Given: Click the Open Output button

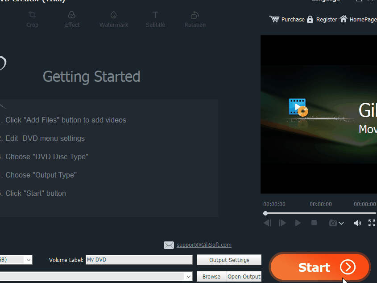Looking at the screenshot, I should coord(244,276).
